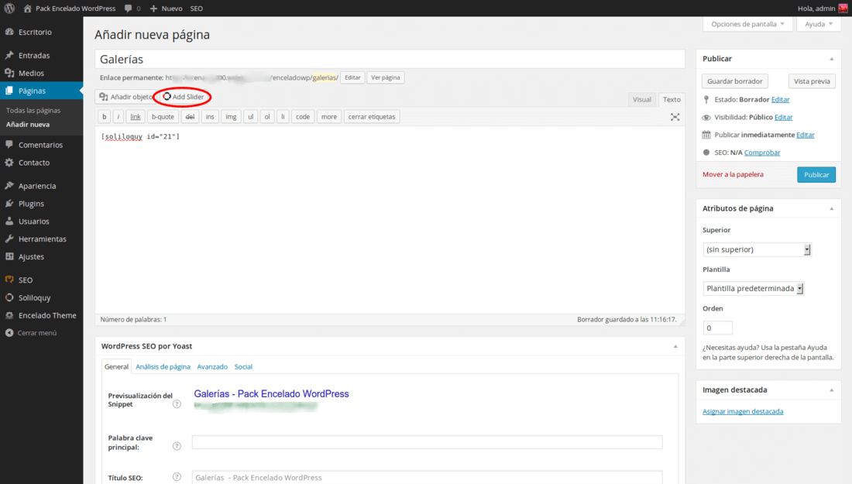Click the Escritorio dashboard icon

[x=9, y=32]
